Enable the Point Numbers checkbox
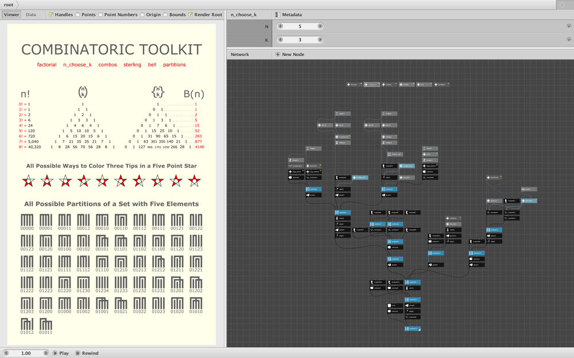 pos(100,15)
